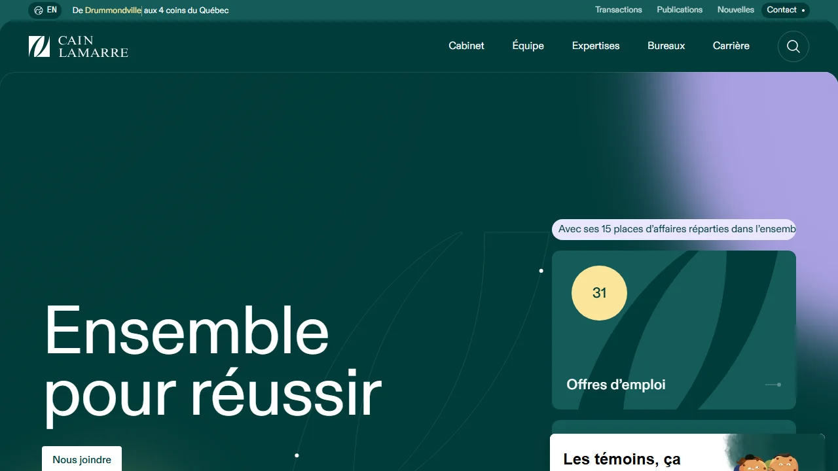Viewport: 838px width, 471px height.
Task: Open the Équipe menu
Action: [x=528, y=46]
